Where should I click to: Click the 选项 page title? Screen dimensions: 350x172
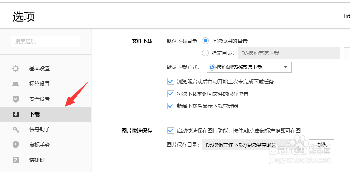pyautogui.click(x=24, y=17)
